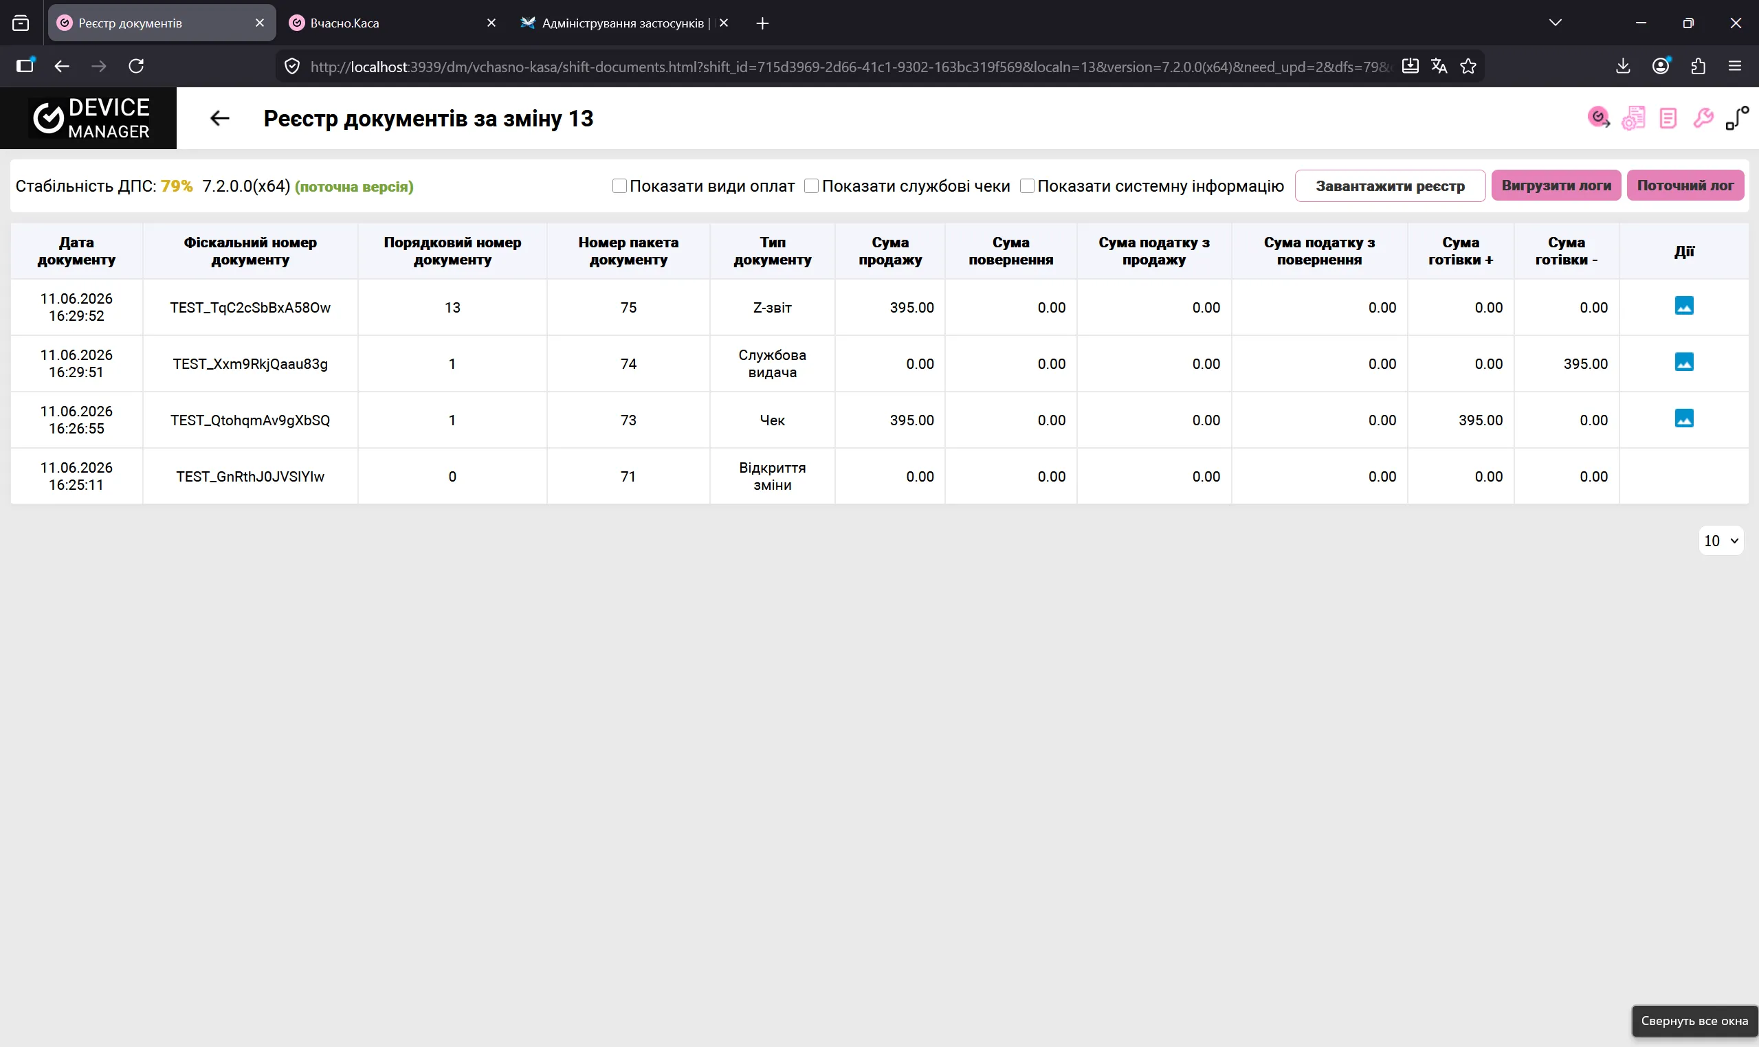Click the Сума повернення column header
This screenshot has height=1047, width=1759.
[x=1011, y=251]
